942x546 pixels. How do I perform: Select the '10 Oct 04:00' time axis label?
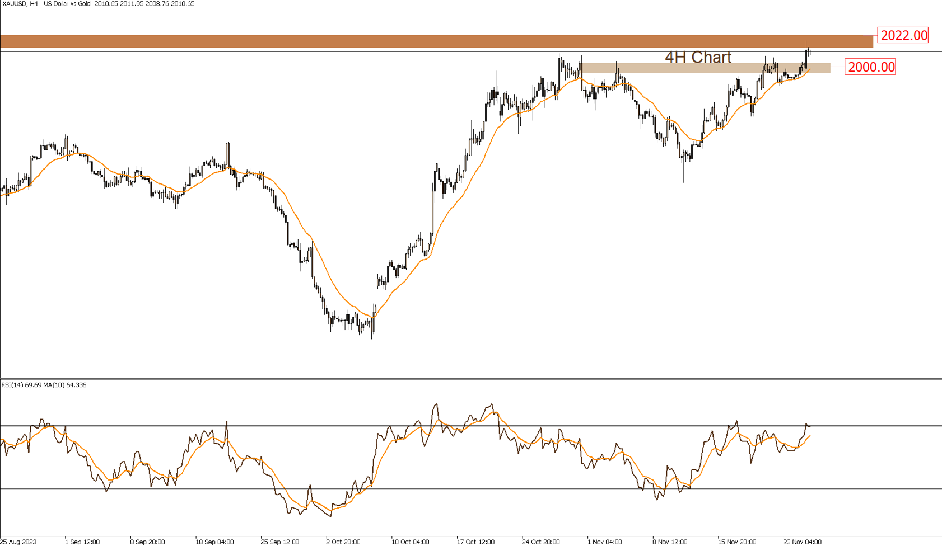(411, 542)
